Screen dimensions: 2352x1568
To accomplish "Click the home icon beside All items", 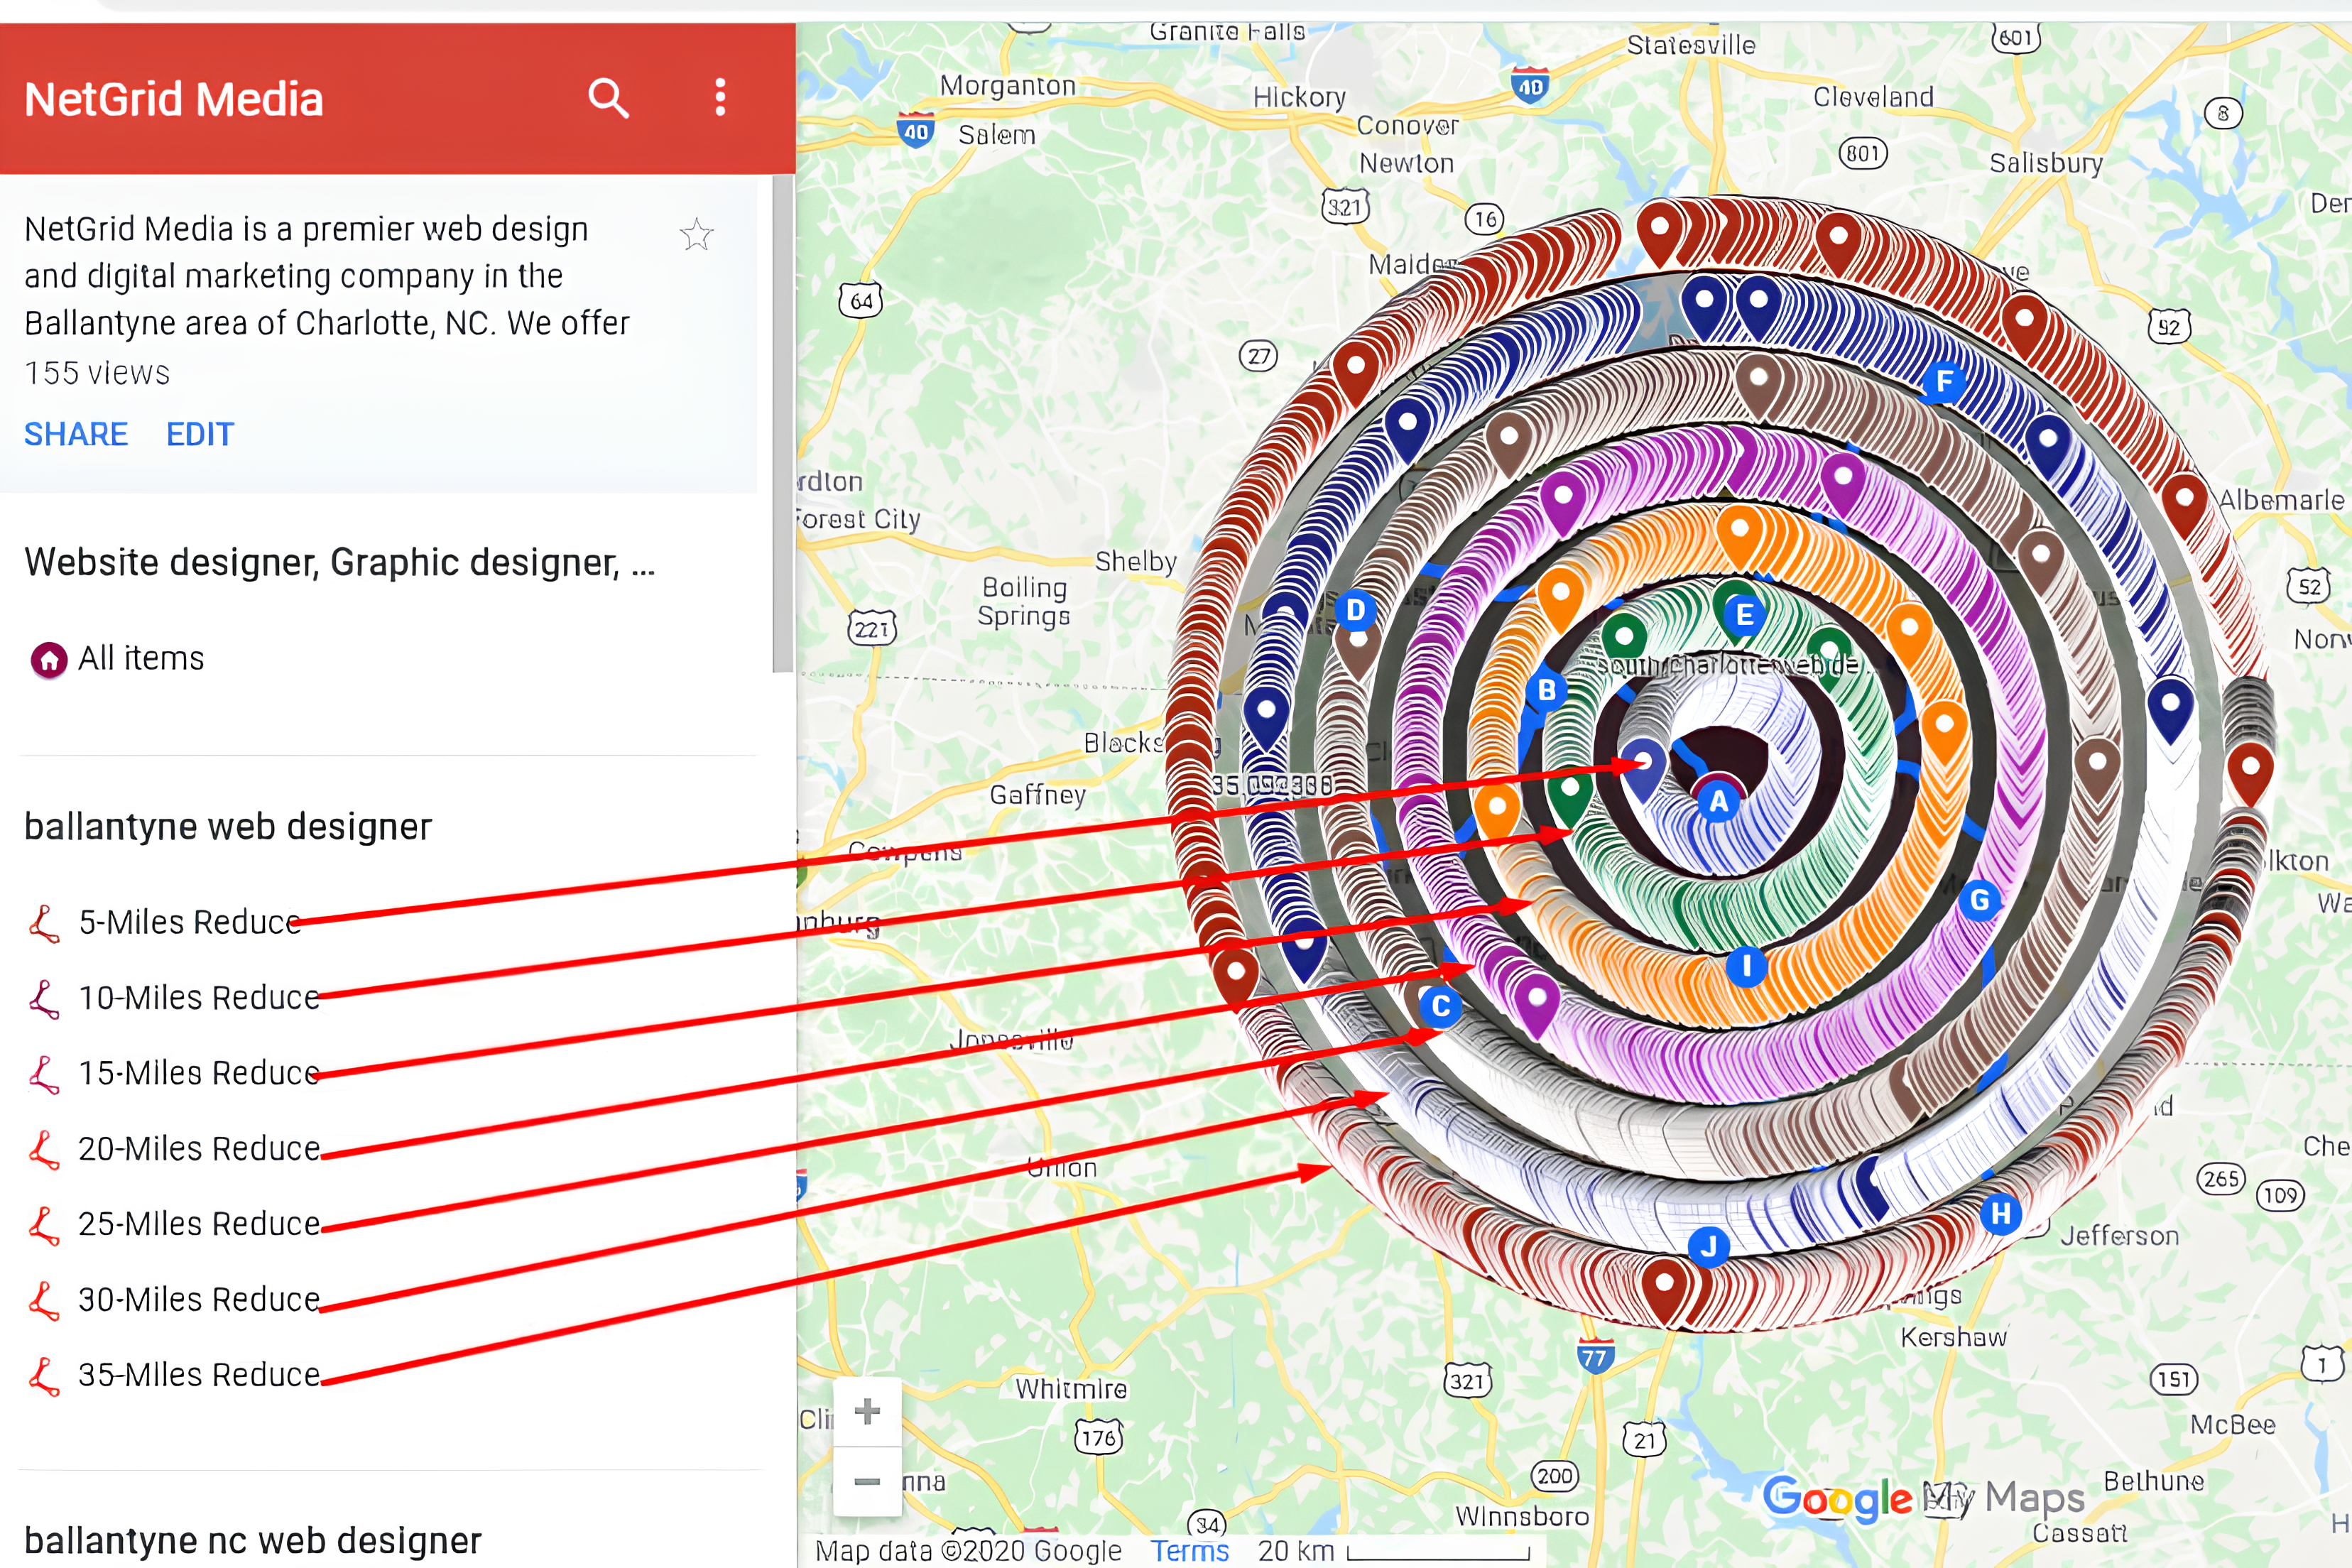I will point(48,659).
